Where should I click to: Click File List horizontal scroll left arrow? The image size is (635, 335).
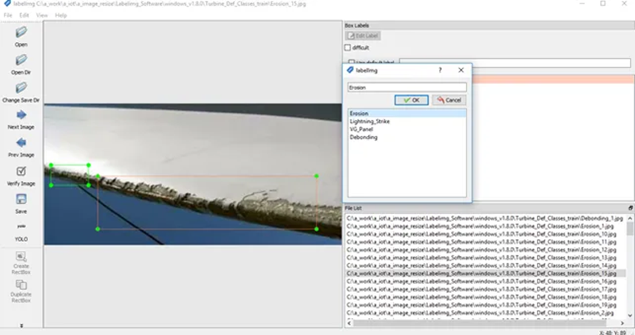click(x=349, y=323)
